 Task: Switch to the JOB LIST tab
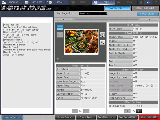pyautogui.click(x=34, y=2)
